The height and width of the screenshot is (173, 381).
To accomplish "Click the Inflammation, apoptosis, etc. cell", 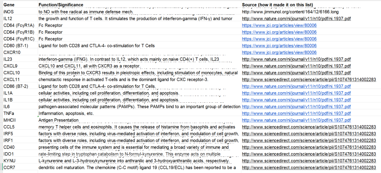I will (66, 113).
